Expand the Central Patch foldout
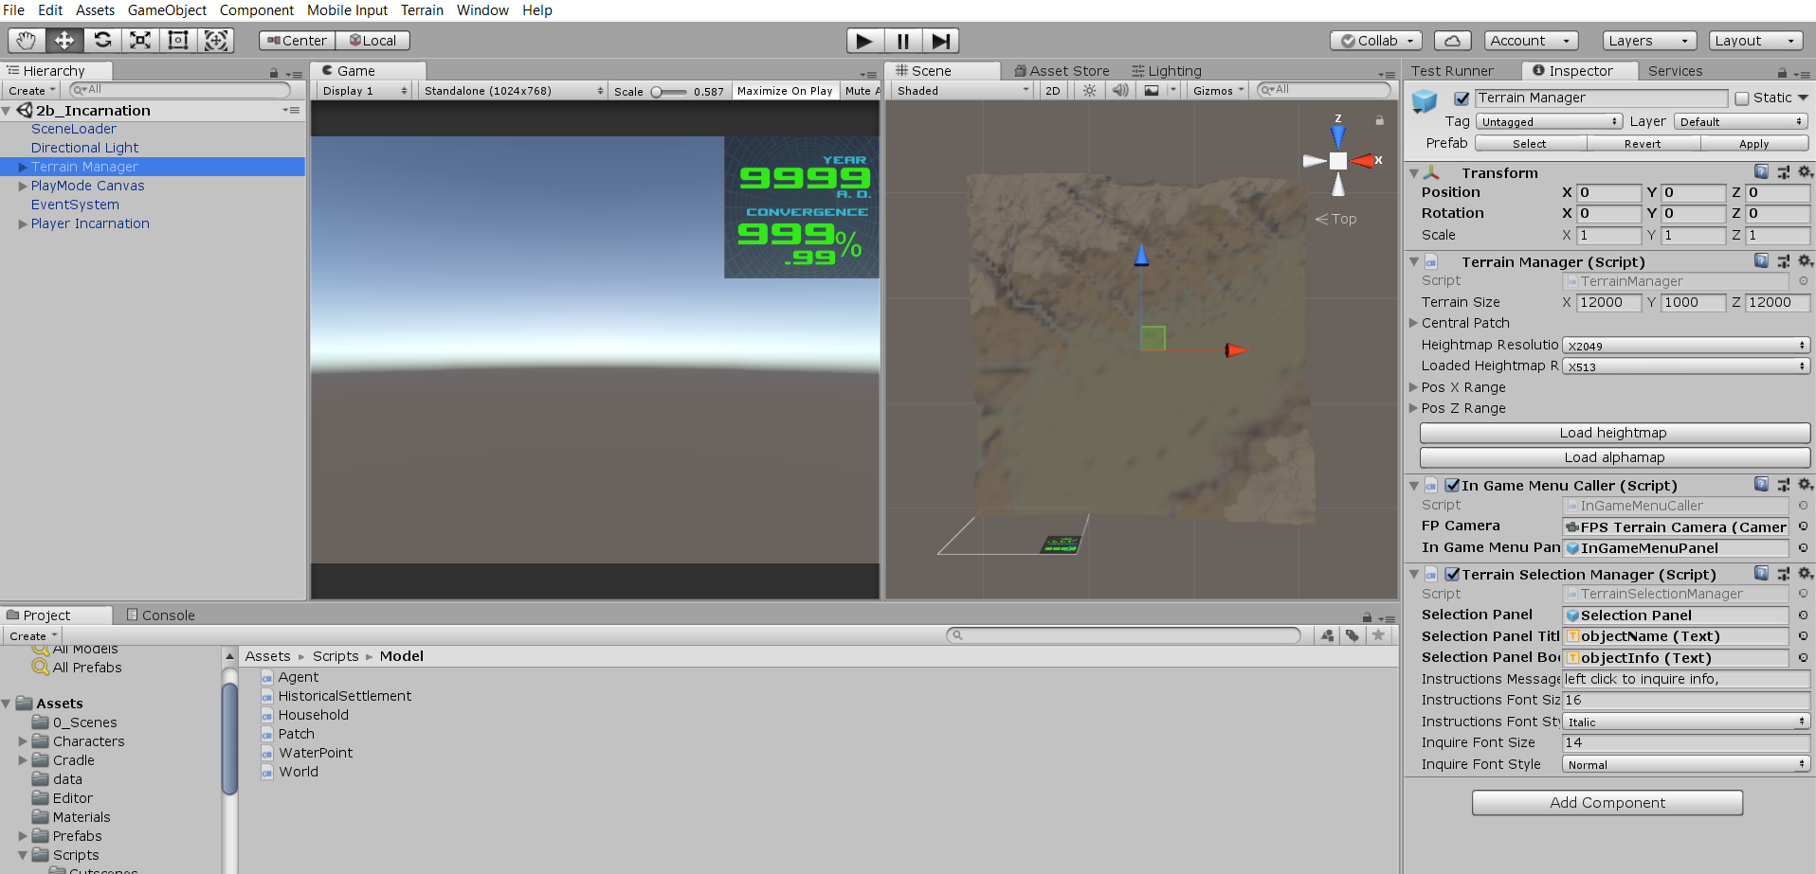The height and width of the screenshot is (874, 1816). (1413, 323)
